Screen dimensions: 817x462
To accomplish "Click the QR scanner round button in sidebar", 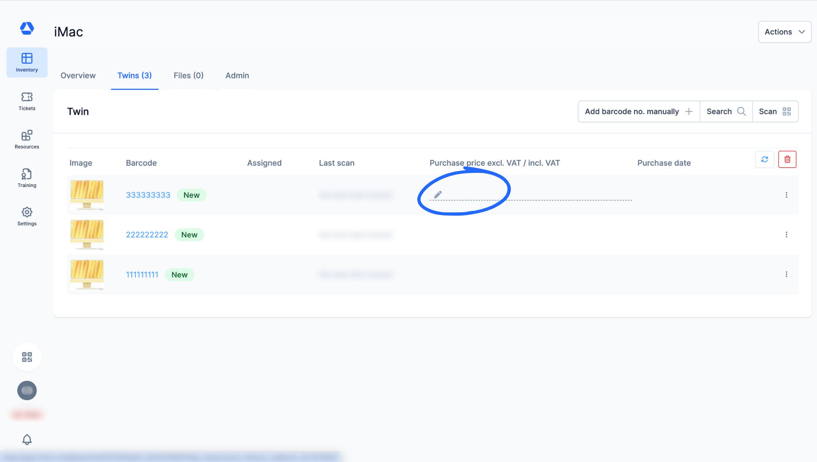I will pyautogui.click(x=27, y=357).
